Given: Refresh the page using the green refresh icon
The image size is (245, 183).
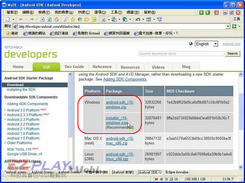Looking at the screenshot, I should 49,19.
